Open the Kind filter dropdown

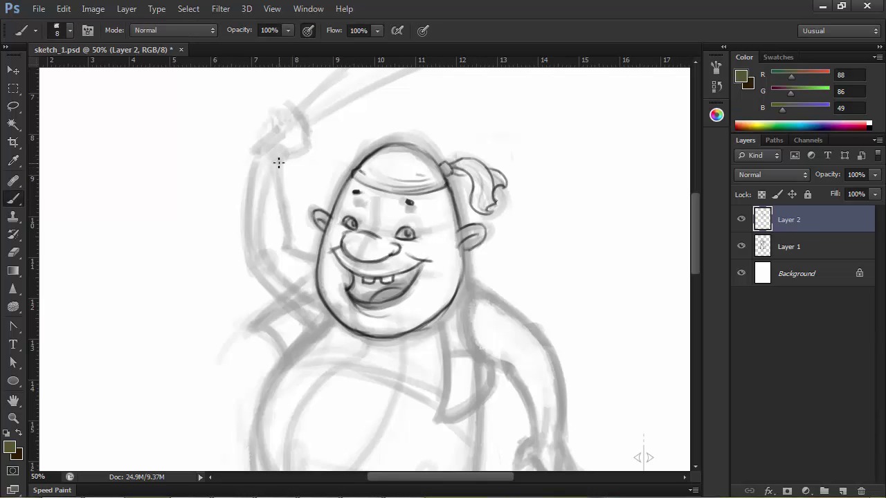click(758, 156)
